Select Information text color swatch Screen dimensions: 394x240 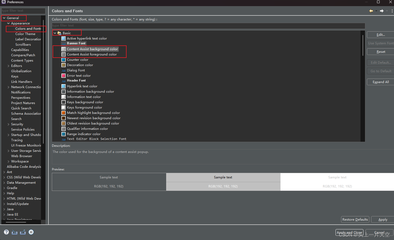click(x=64, y=97)
